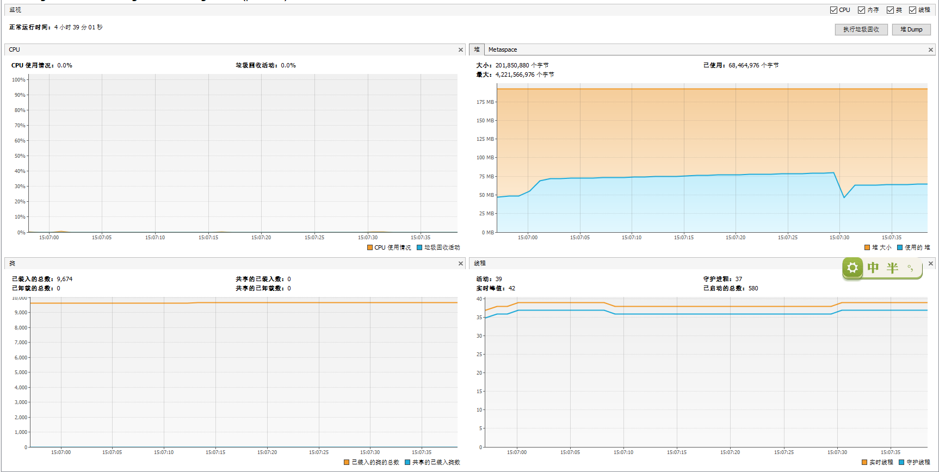Click the CPU panel title label
Image resolution: width=939 pixels, height=472 pixels.
[x=14, y=49]
